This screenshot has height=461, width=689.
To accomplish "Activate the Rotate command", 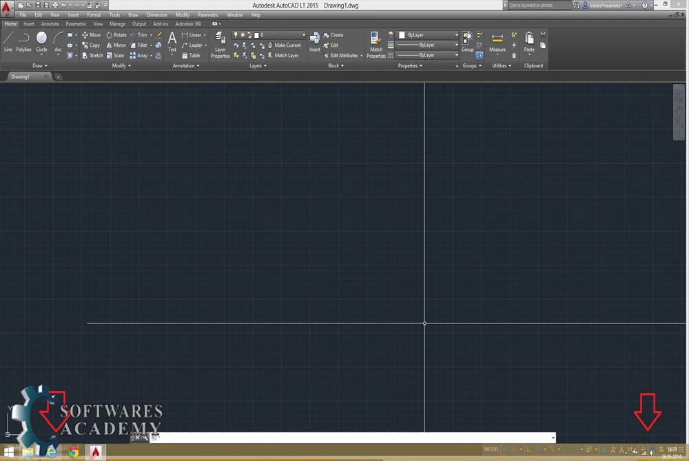I will (x=116, y=34).
